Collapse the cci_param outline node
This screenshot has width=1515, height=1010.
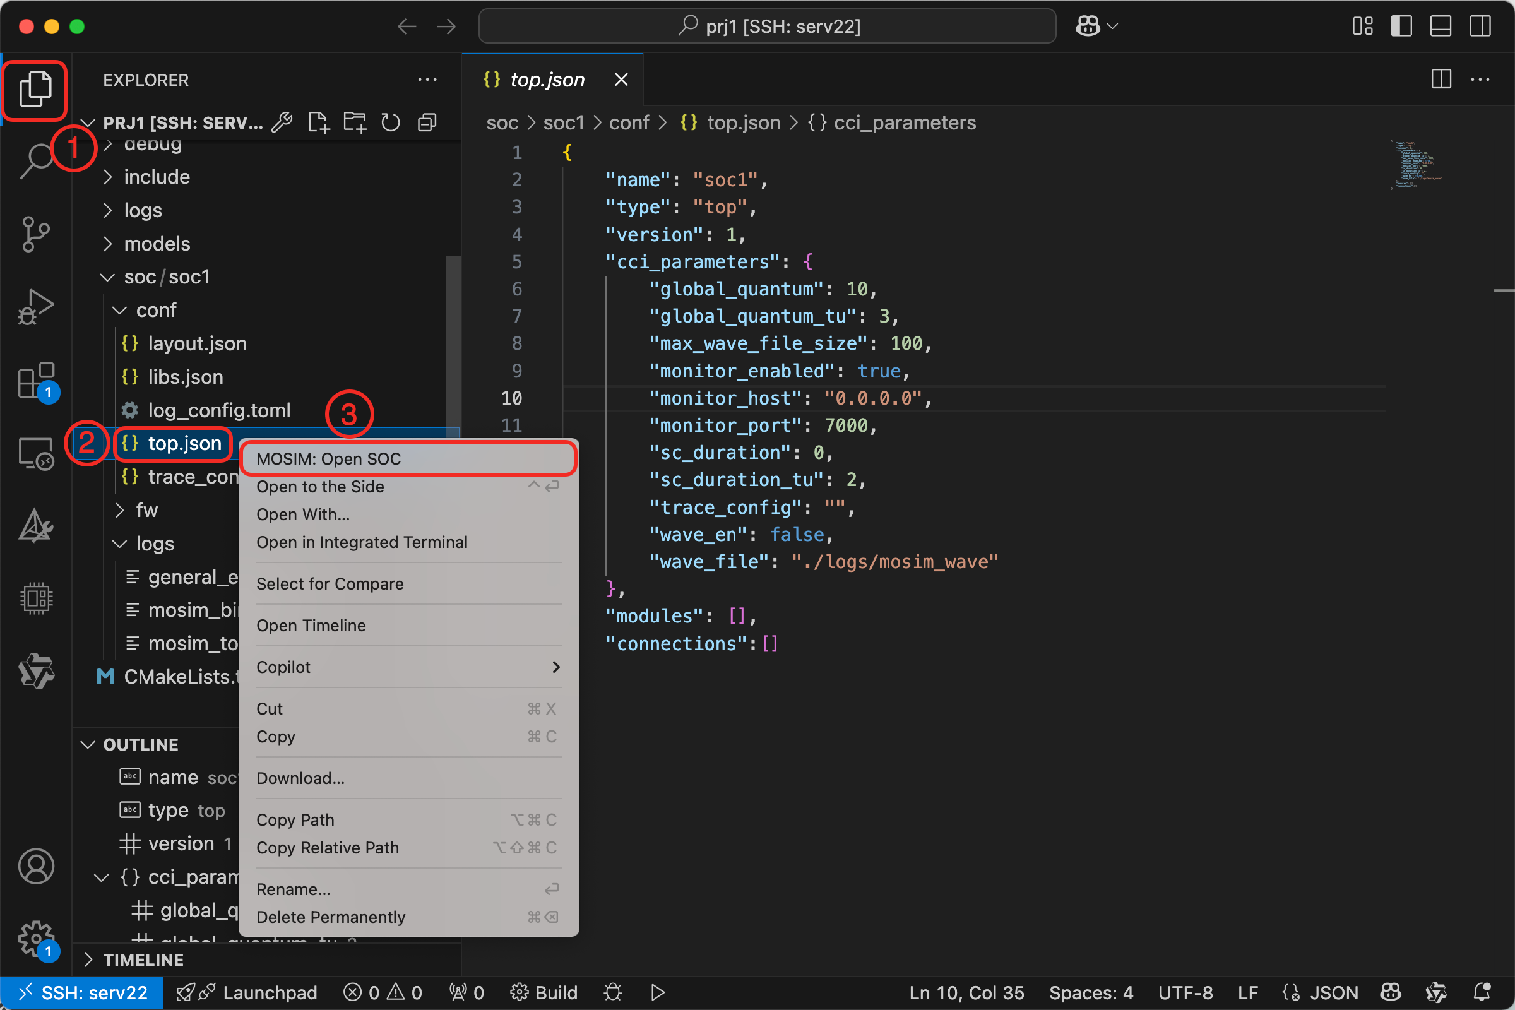(102, 877)
